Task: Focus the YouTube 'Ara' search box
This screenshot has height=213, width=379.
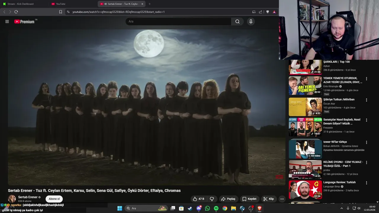Action: [179, 21]
